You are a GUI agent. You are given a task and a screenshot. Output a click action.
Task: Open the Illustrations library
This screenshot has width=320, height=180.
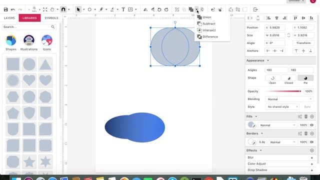[29, 43]
